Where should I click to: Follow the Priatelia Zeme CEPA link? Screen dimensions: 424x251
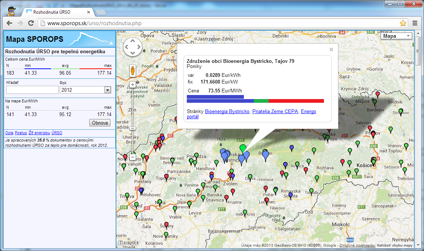[x=275, y=111]
